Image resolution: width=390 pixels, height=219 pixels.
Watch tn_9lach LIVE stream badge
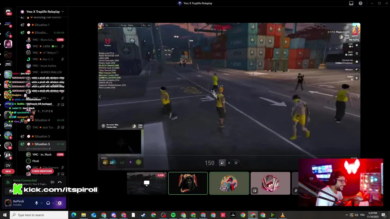point(60,155)
